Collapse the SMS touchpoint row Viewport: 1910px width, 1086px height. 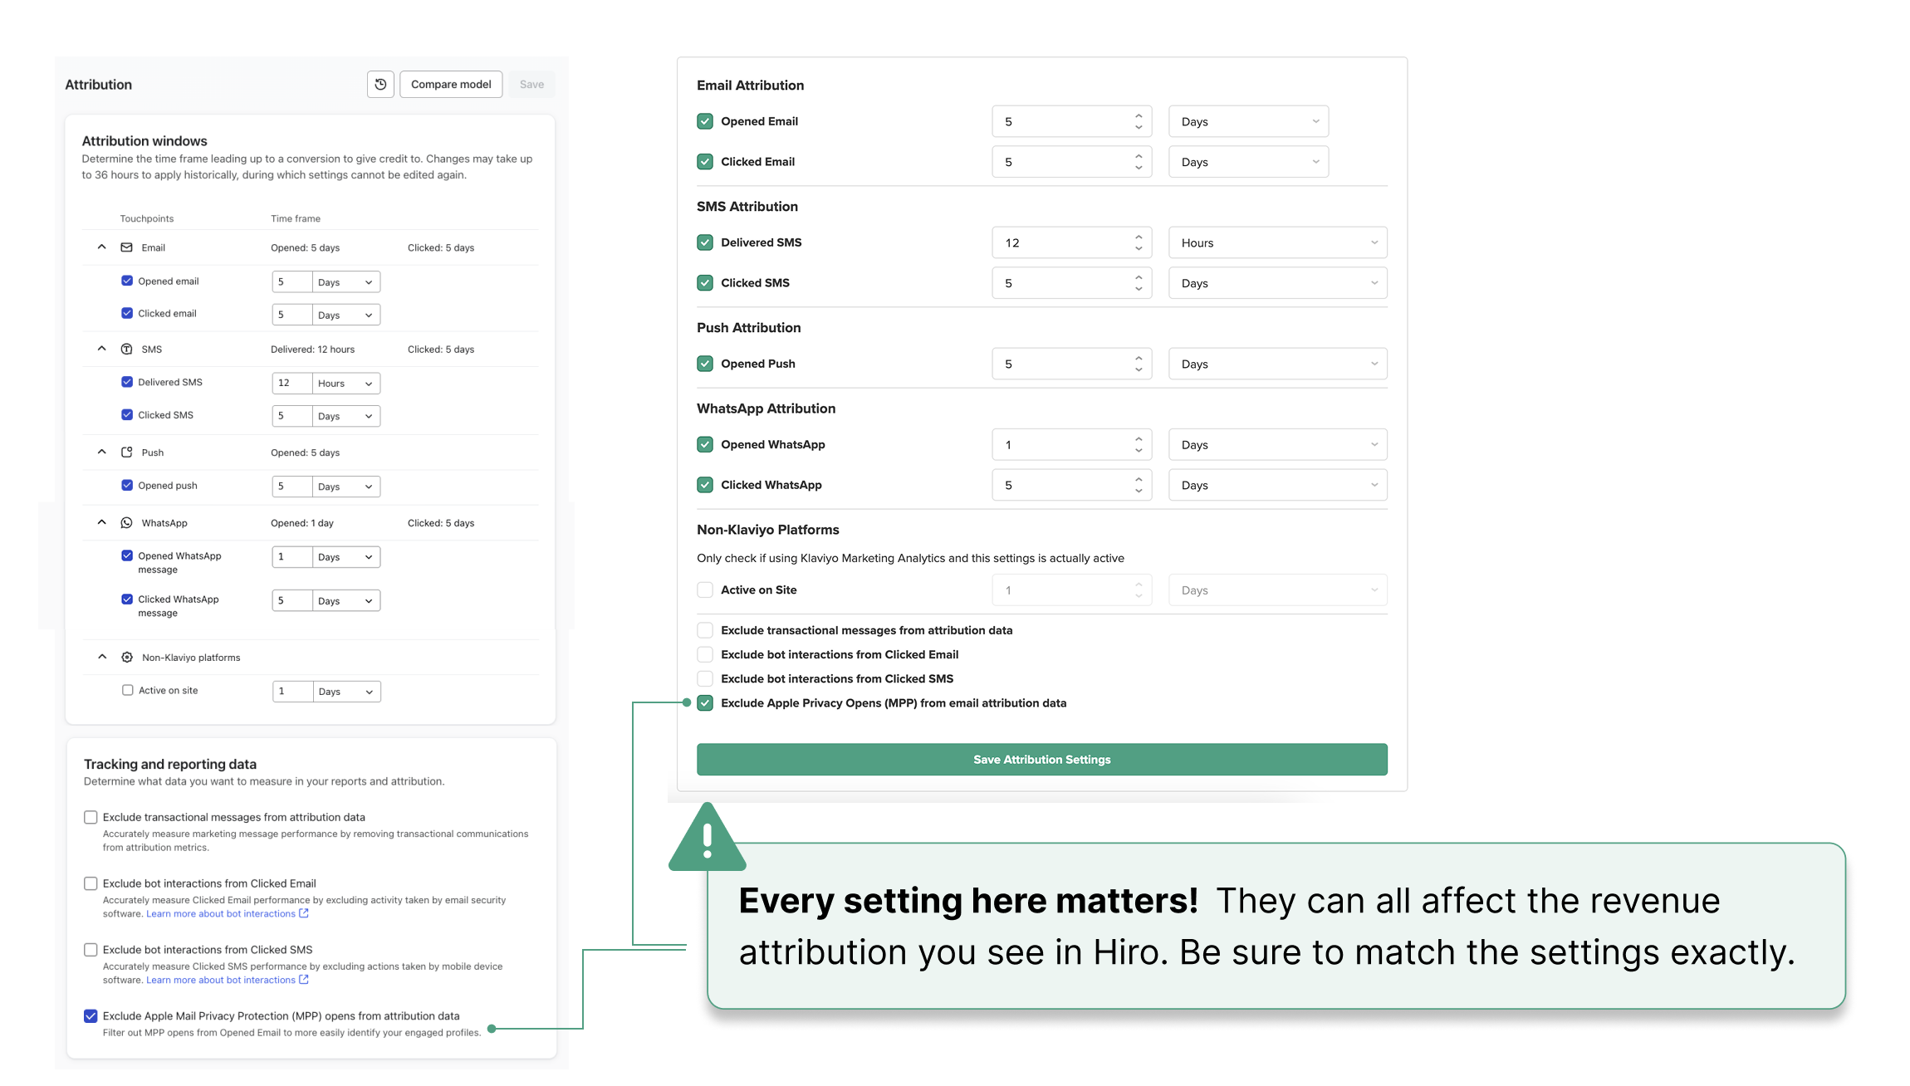[102, 349]
